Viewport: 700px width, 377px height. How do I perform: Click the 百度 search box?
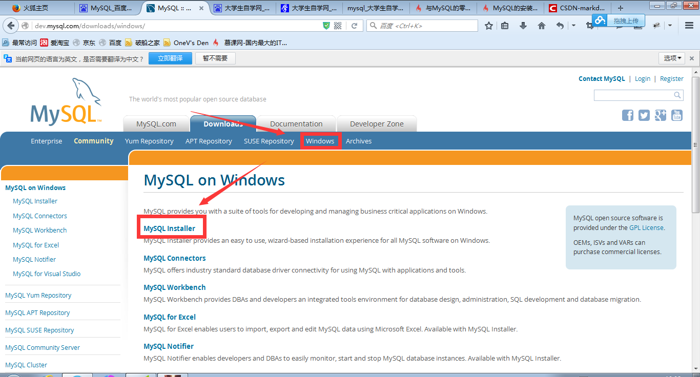(x=422, y=26)
